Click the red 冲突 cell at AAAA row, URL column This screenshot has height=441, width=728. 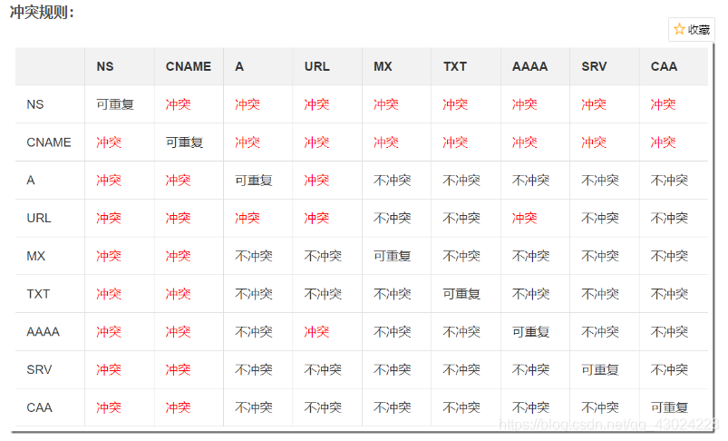(316, 332)
